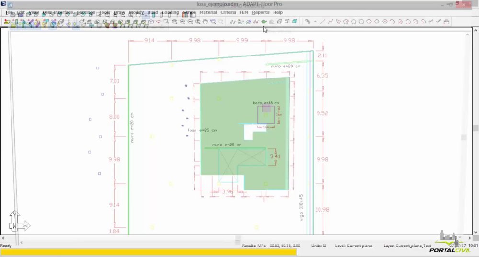This screenshot has height=257, width=479.
Task: Select the second circle draw tool
Action: (376, 22)
